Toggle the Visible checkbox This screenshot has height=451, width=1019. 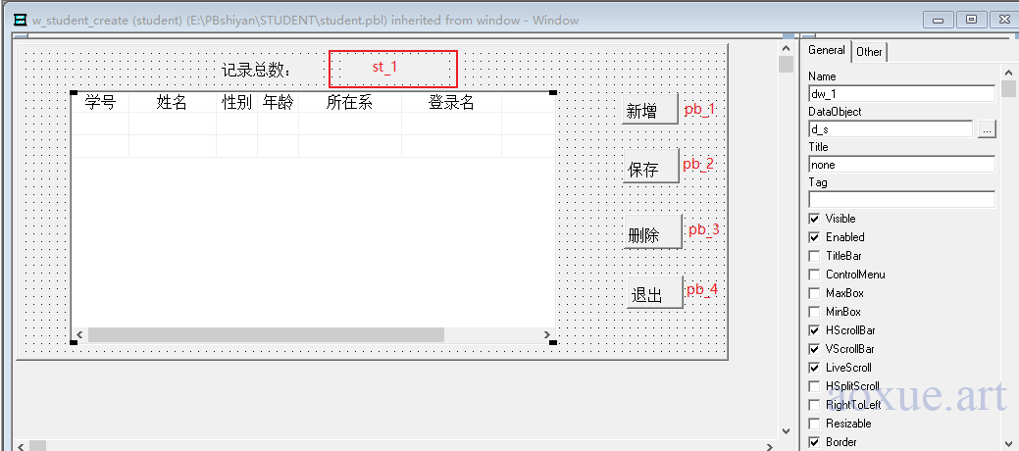click(x=814, y=219)
